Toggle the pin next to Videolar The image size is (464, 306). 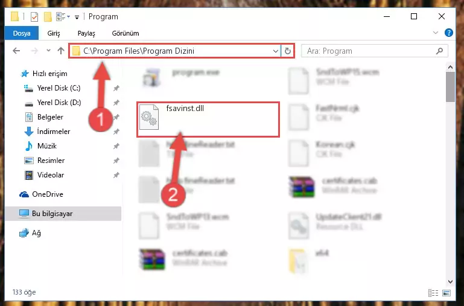click(x=116, y=175)
